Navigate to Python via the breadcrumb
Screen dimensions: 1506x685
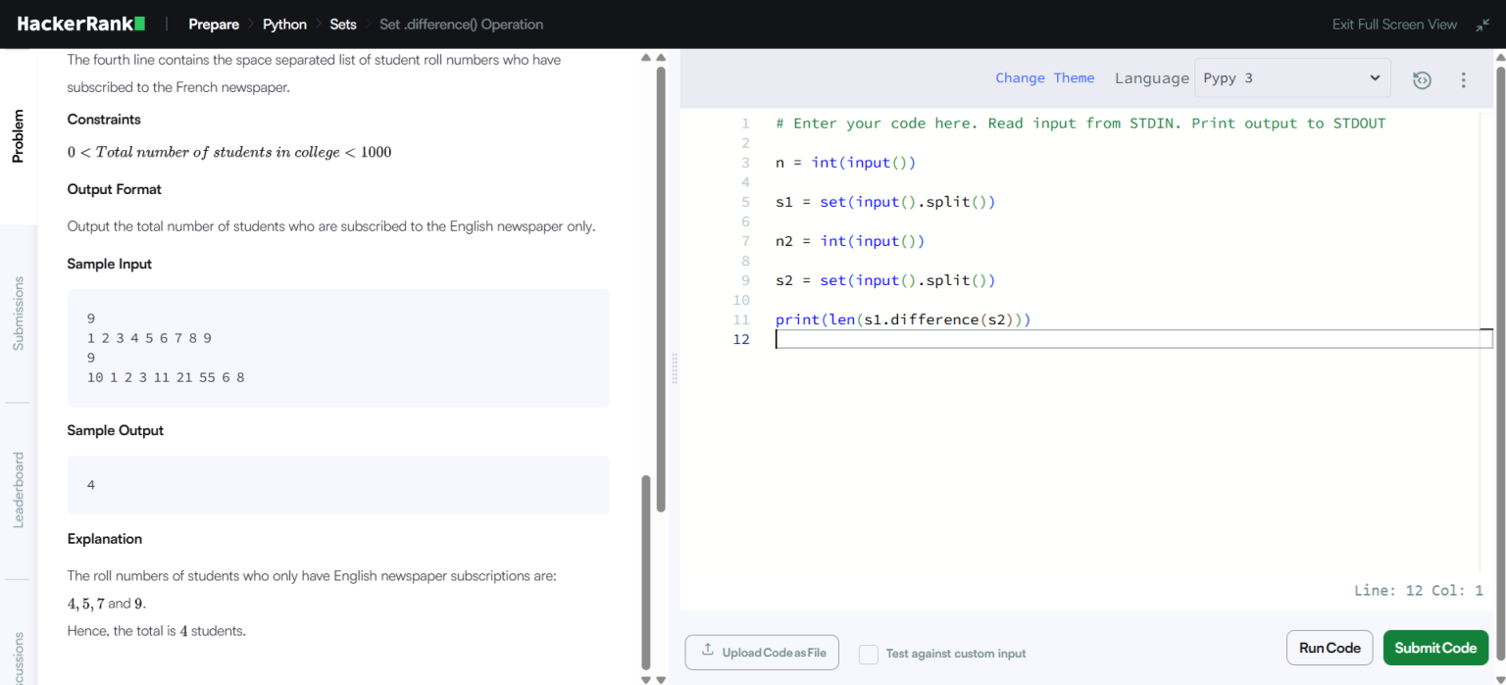tap(284, 24)
